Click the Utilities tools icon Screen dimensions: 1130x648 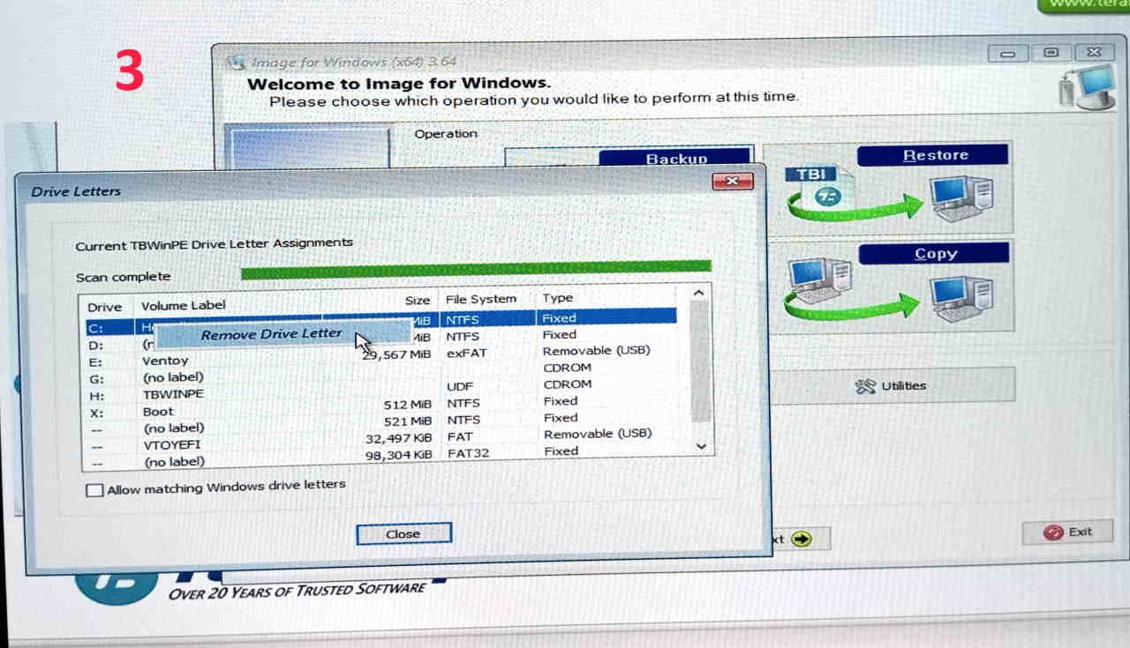pos(865,386)
